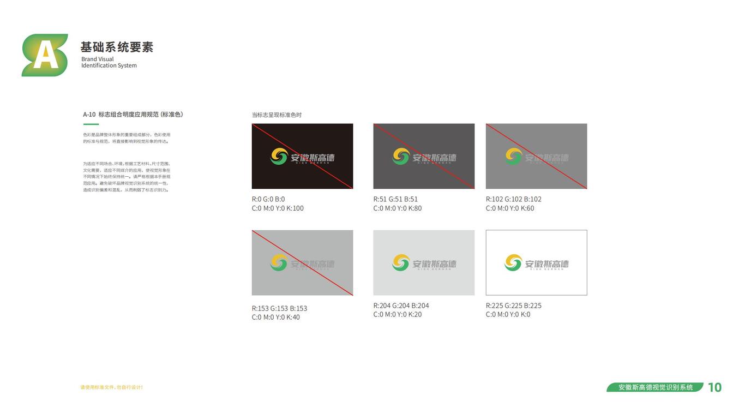This screenshot has height=419, width=745.
Task: Select the R:204 light gray background swatch
Action: pos(424,263)
